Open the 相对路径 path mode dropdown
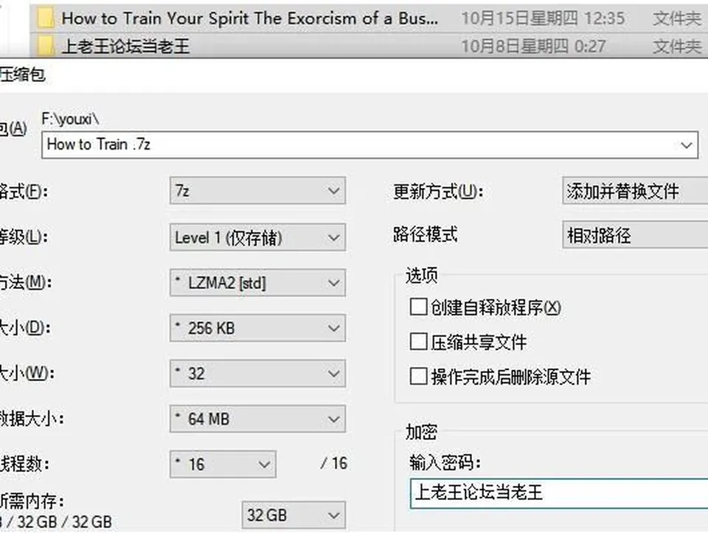This screenshot has height=533, width=708. tap(635, 234)
